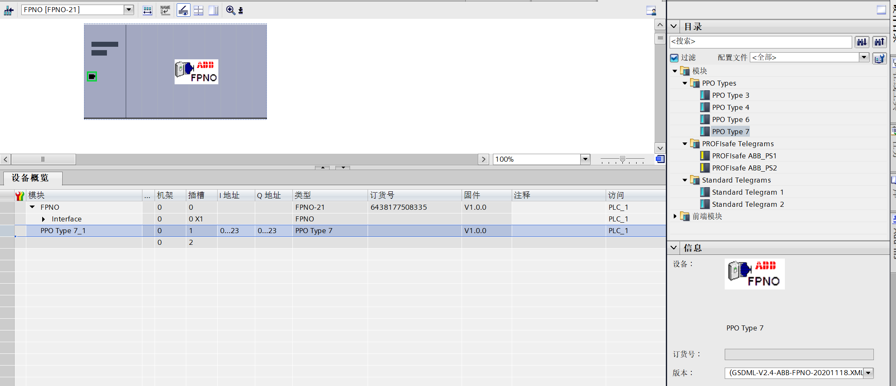Click the 订货号 field in the info panel
Viewport: 896px width, 386px height.
[x=799, y=354]
